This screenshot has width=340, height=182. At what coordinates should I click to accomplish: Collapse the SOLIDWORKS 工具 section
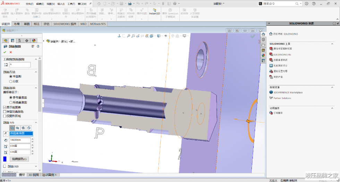pos(332,44)
